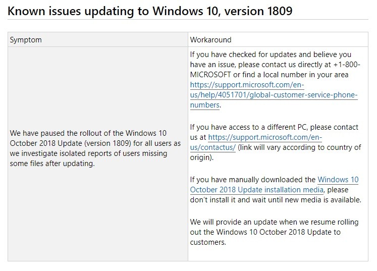
Task: Click 'find a local number in your area' text
Action: click(298, 74)
